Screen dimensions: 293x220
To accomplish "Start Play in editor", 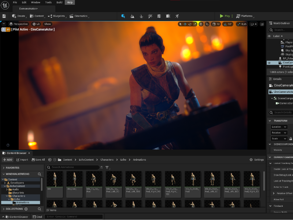I will [x=225, y=16].
